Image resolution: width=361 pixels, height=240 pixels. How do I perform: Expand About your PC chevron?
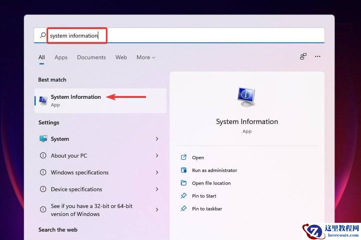tap(157, 156)
